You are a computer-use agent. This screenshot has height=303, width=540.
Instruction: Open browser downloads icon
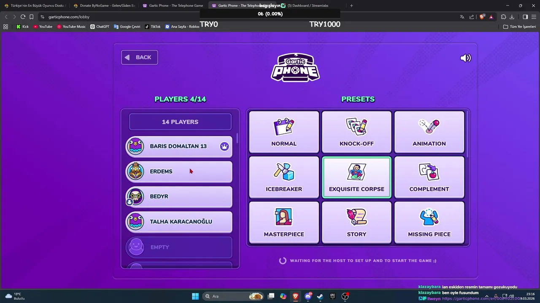point(512,17)
